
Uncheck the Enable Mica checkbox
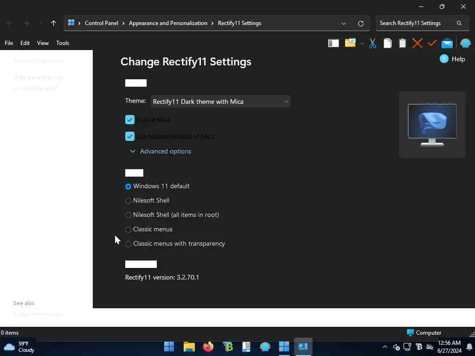coord(130,120)
